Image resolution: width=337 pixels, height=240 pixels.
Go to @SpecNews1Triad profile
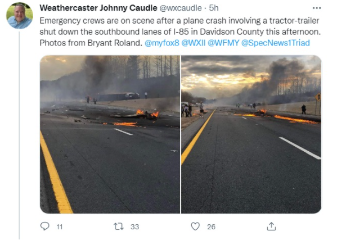tap(276, 43)
